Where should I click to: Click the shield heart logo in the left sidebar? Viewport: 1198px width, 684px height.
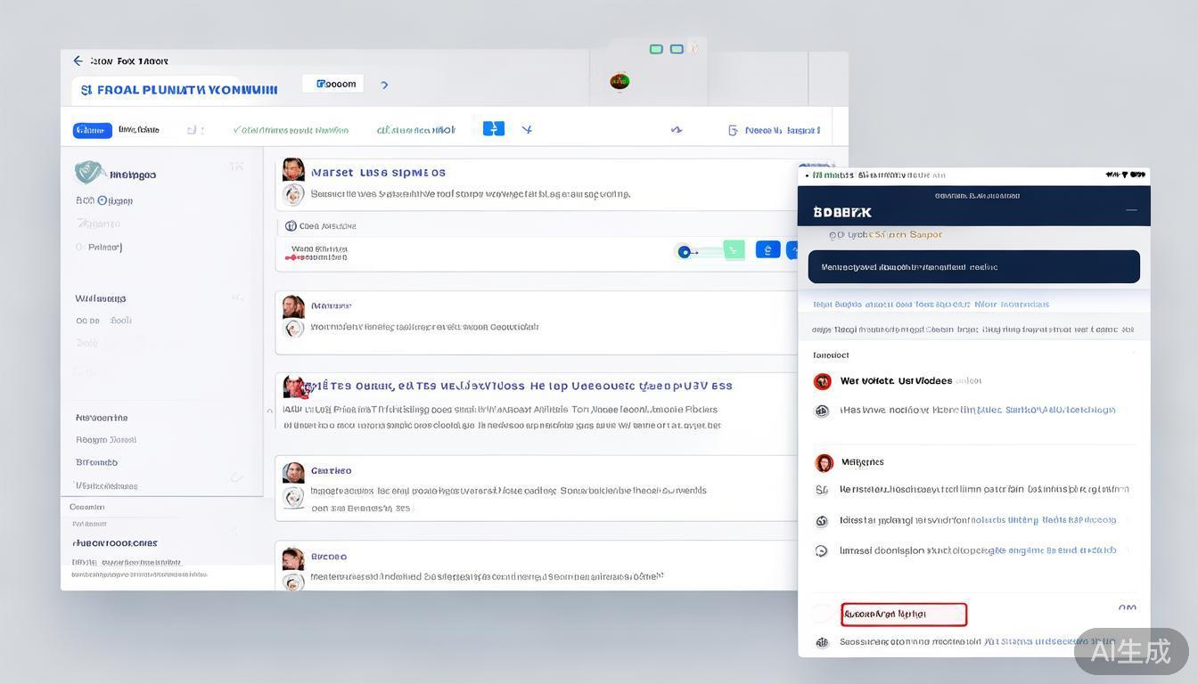(88, 172)
